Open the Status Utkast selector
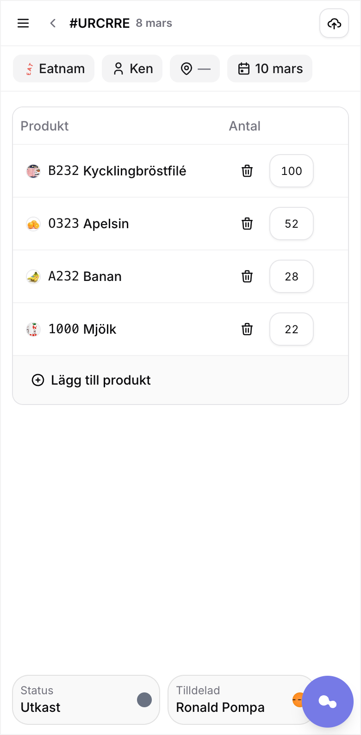The height and width of the screenshot is (735, 361). coord(86,700)
